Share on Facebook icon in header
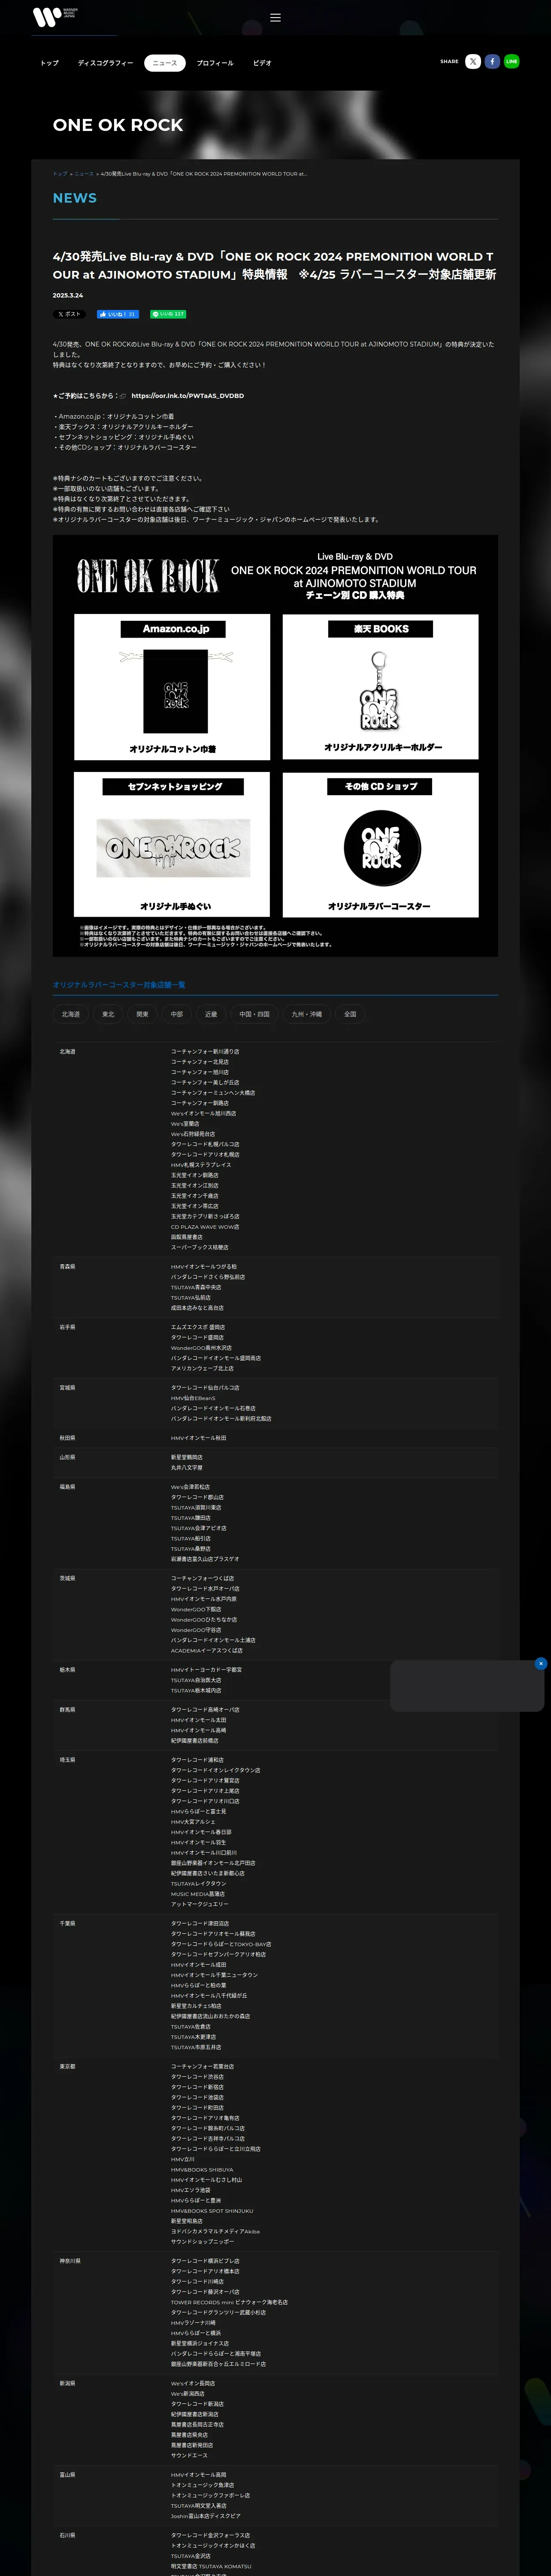 492,61
